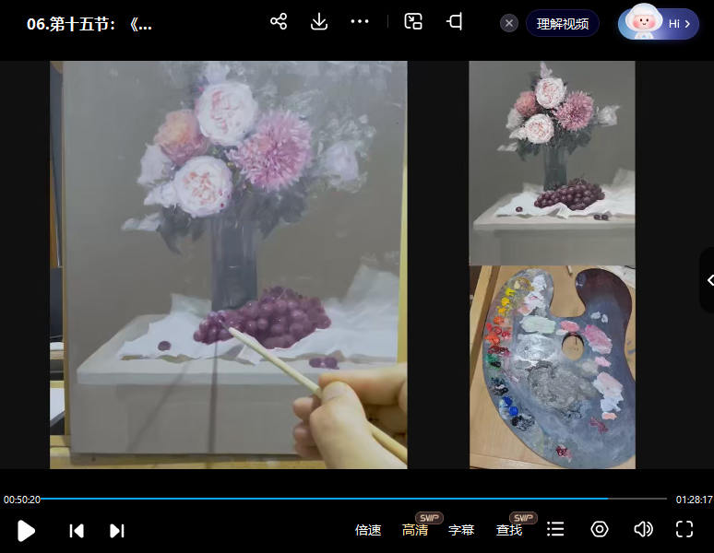This screenshot has width=714, height=553.
Task: Mute the video volume
Action: [x=643, y=529]
